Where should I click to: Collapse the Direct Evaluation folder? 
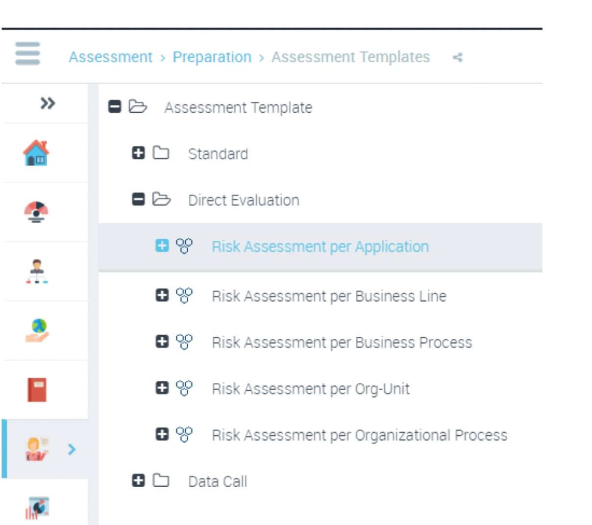click(x=138, y=199)
